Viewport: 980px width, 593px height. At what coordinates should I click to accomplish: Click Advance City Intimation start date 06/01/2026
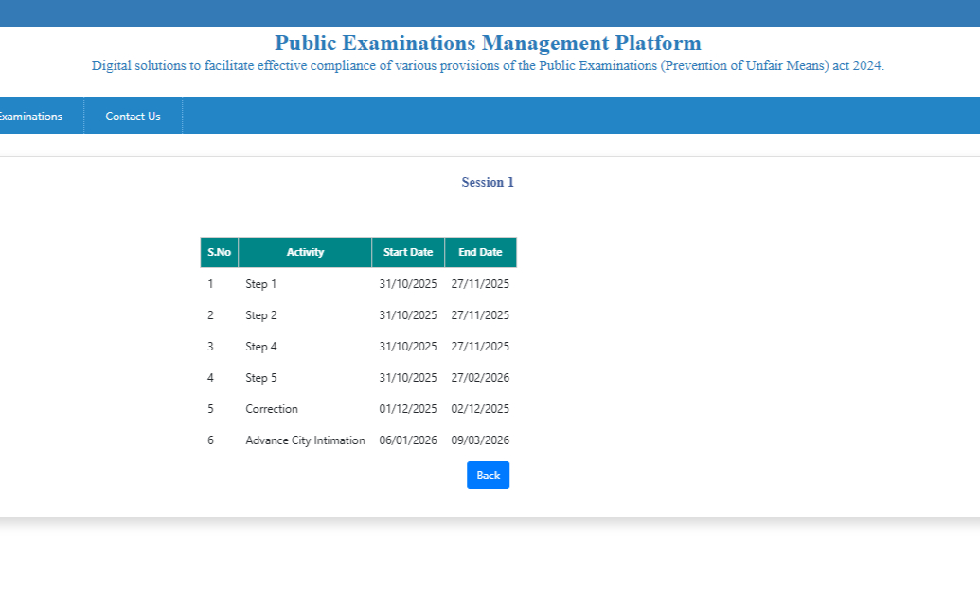tap(407, 440)
